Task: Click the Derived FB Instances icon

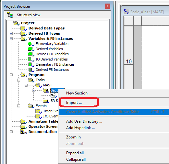Action: click(31, 70)
